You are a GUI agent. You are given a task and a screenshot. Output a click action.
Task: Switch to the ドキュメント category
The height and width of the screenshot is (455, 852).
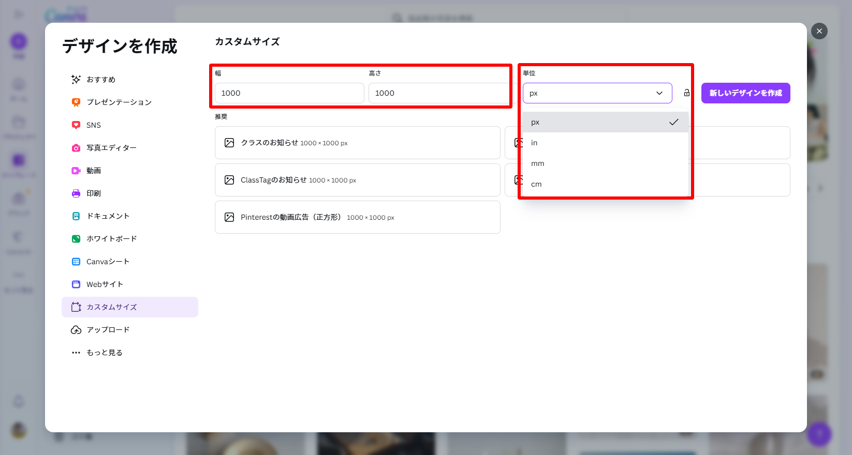[x=108, y=216]
